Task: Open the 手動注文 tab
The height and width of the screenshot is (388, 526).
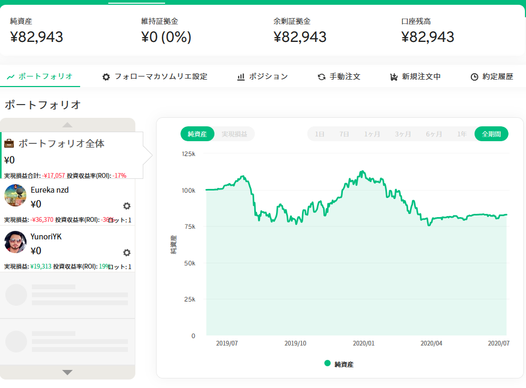Action: tap(339, 77)
